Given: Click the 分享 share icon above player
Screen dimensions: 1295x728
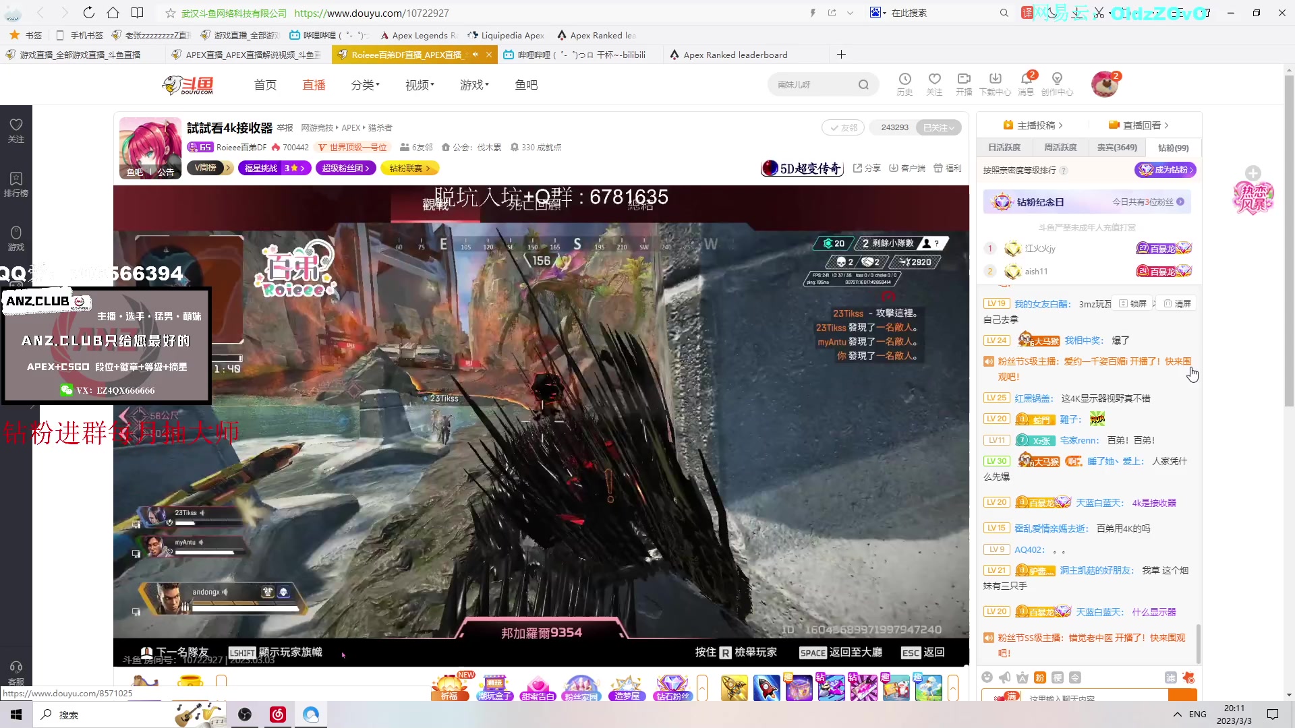Looking at the screenshot, I should coord(867,169).
